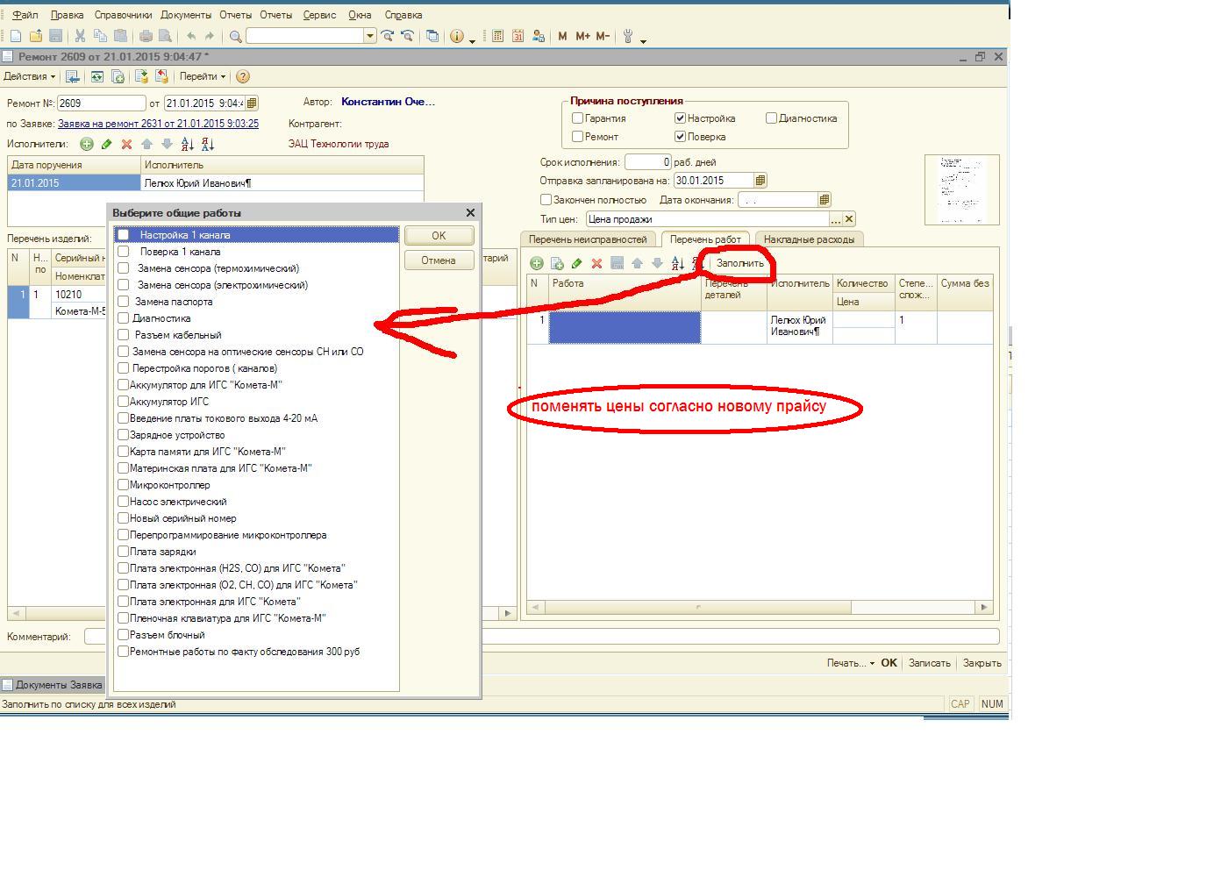Open the Действия dropdown menu
The image size is (1228, 870).
coord(29,76)
